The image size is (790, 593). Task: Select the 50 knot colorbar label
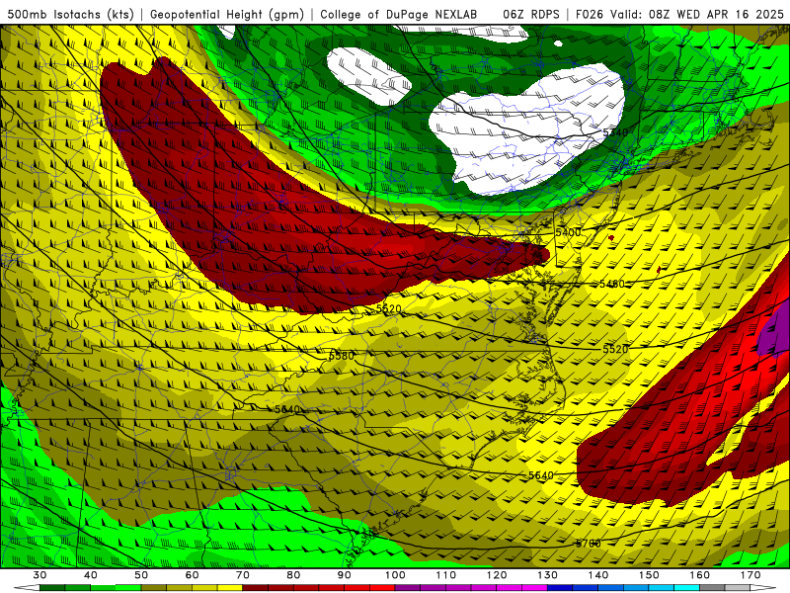tap(141, 575)
